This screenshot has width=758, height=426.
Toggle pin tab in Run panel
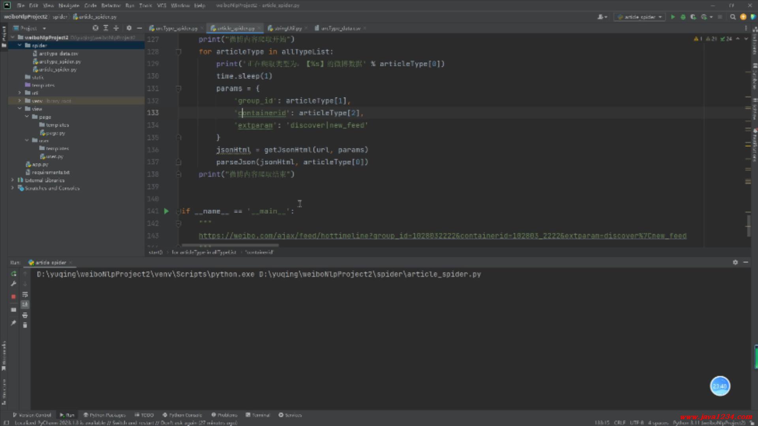click(13, 323)
